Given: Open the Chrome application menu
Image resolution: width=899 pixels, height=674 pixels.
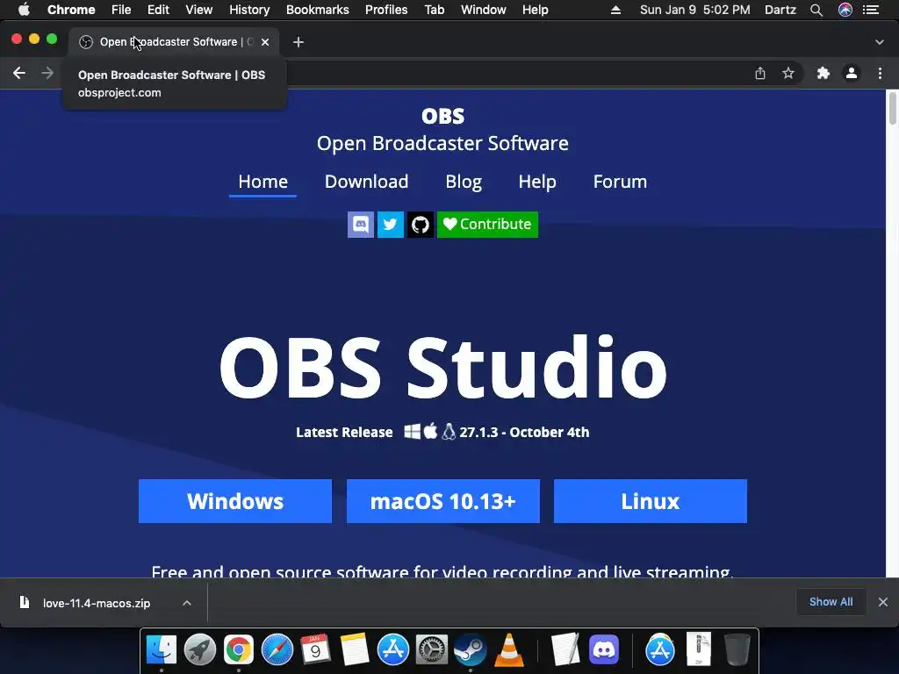Looking at the screenshot, I should click(71, 10).
